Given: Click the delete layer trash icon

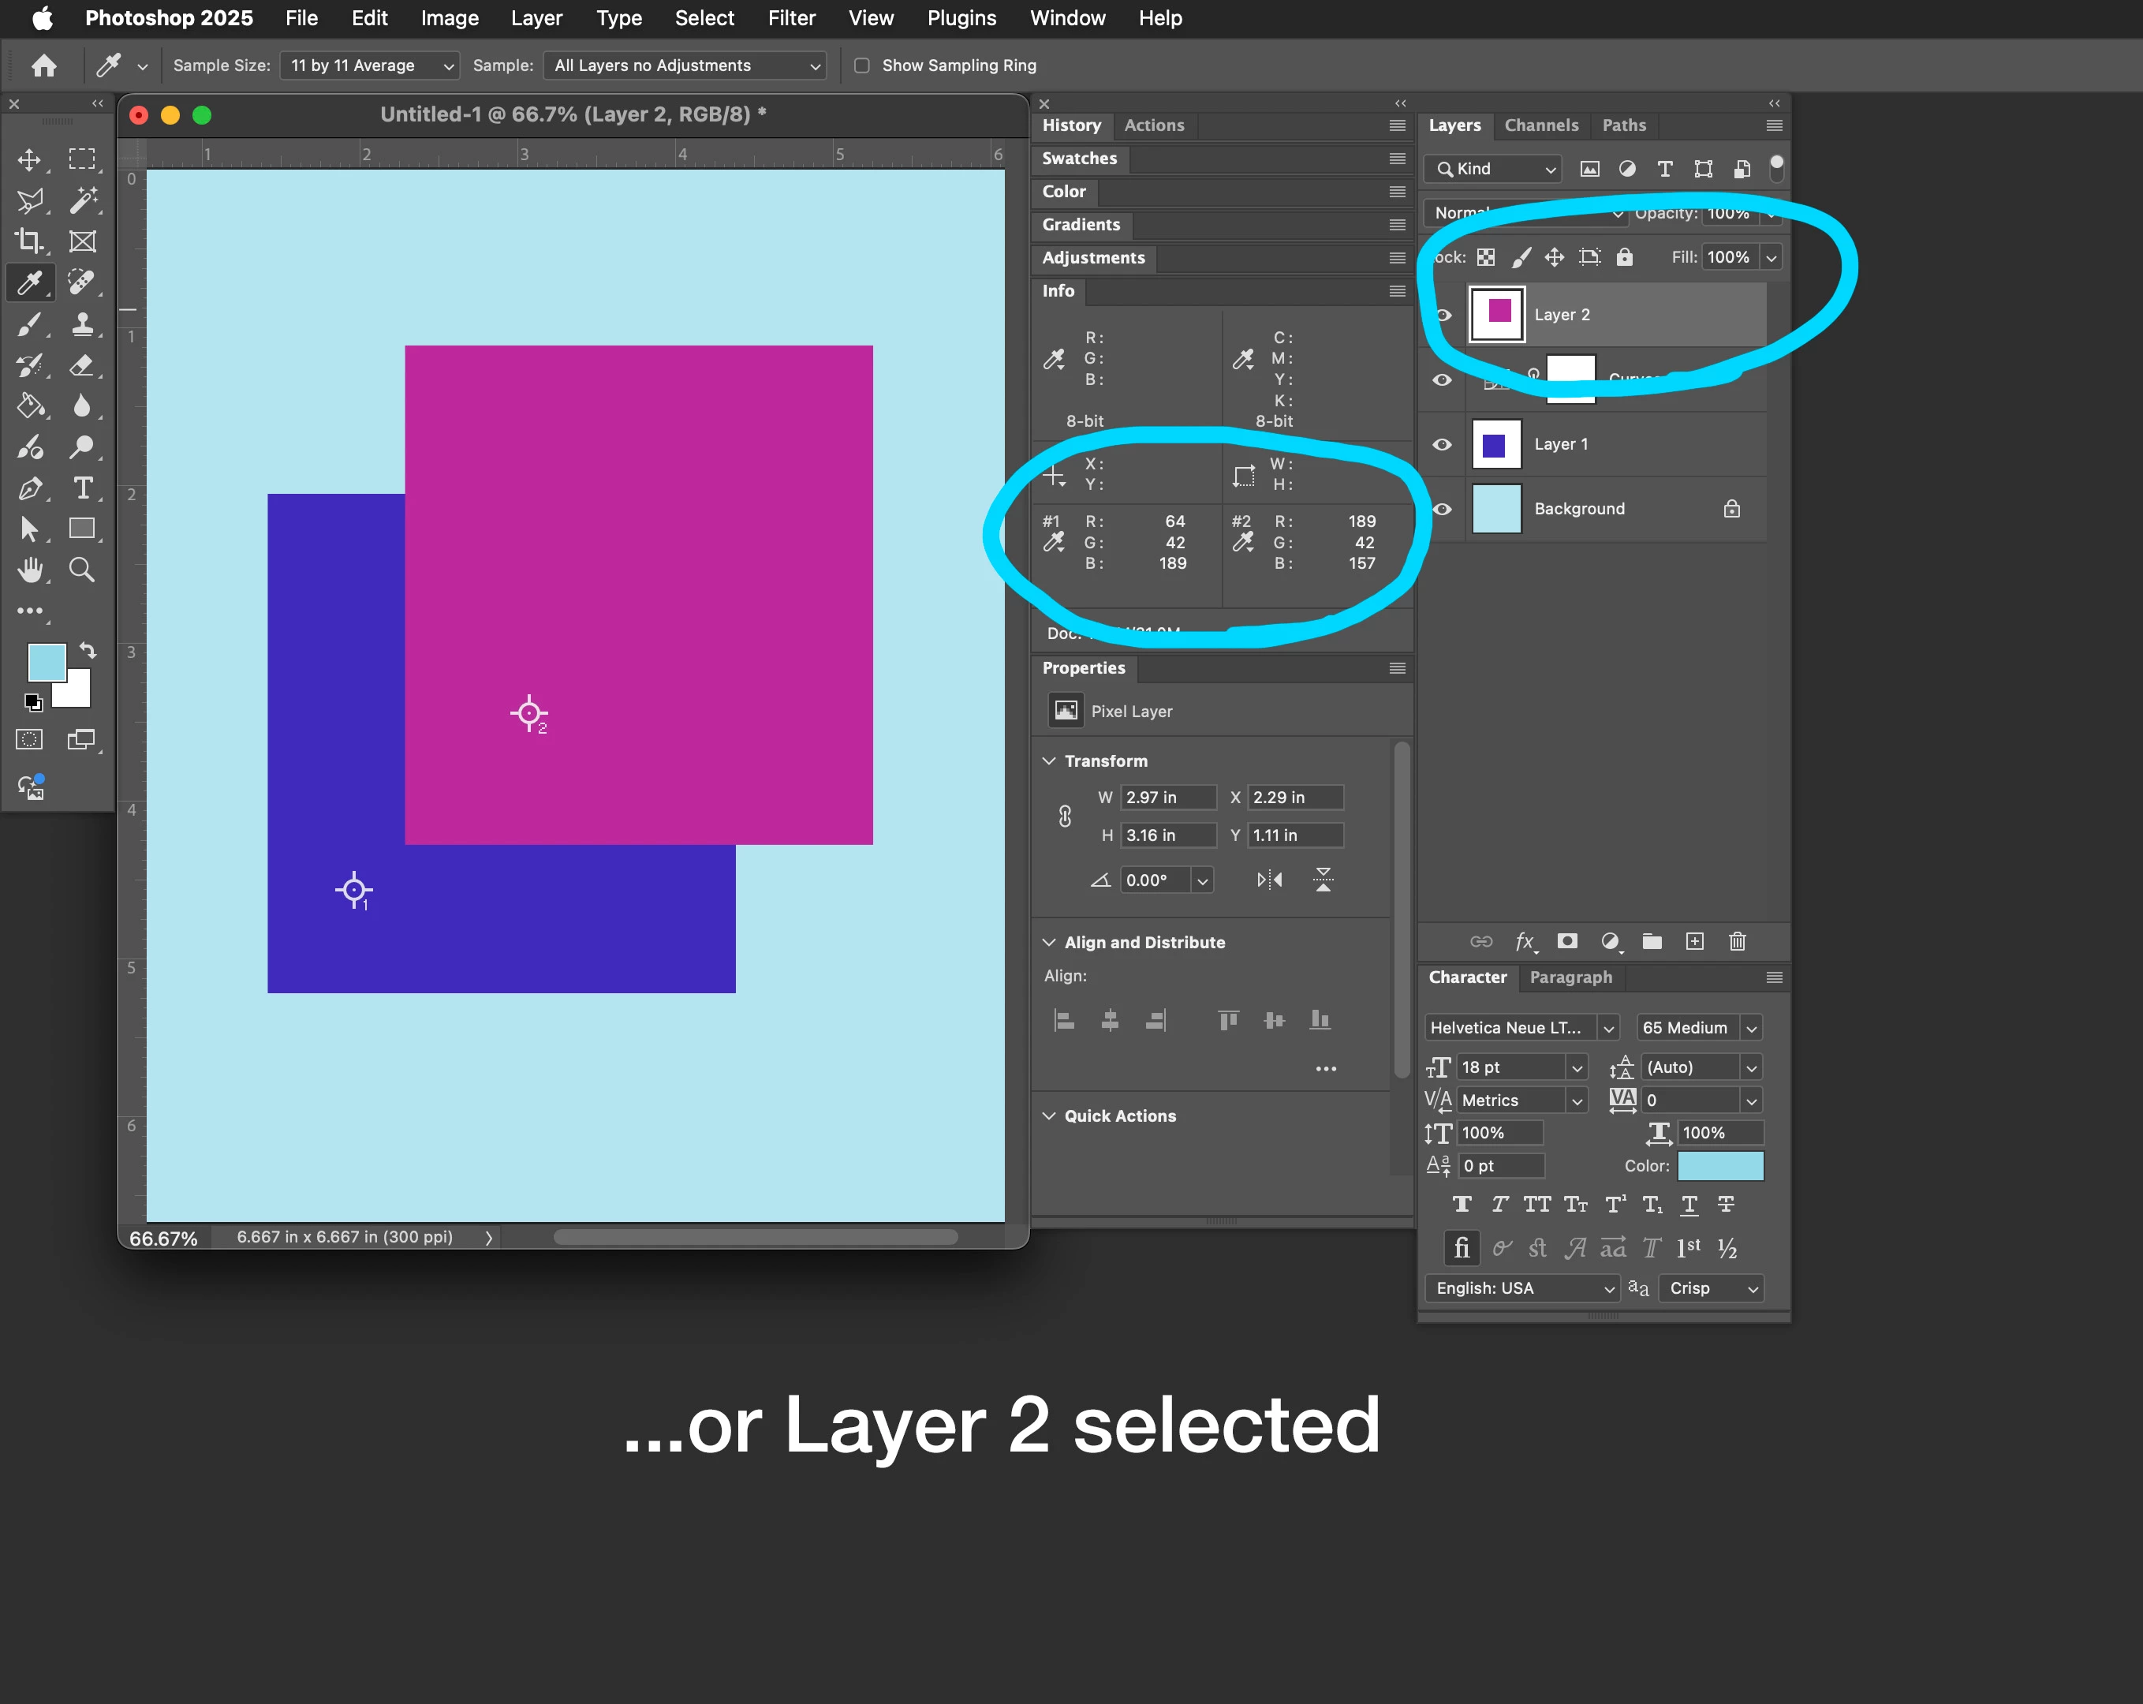Looking at the screenshot, I should pyautogui.click(x=1737, y=941).
